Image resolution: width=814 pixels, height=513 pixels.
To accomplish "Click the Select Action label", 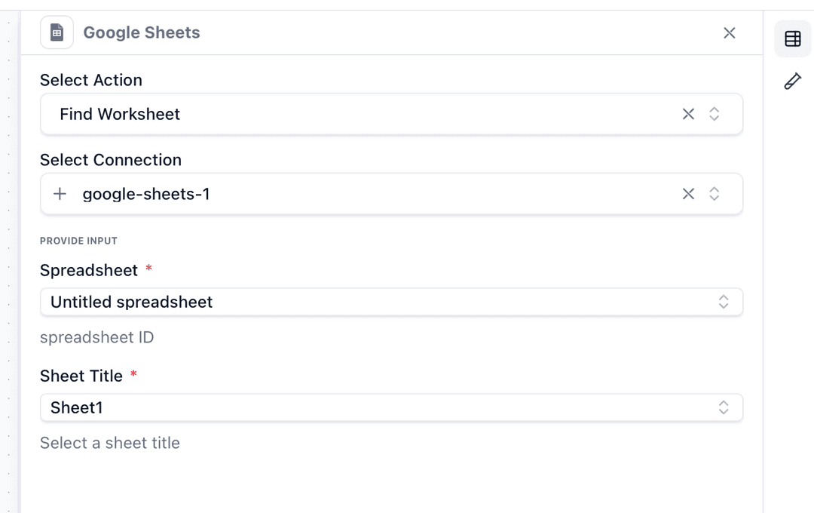I will coord(91,80).
